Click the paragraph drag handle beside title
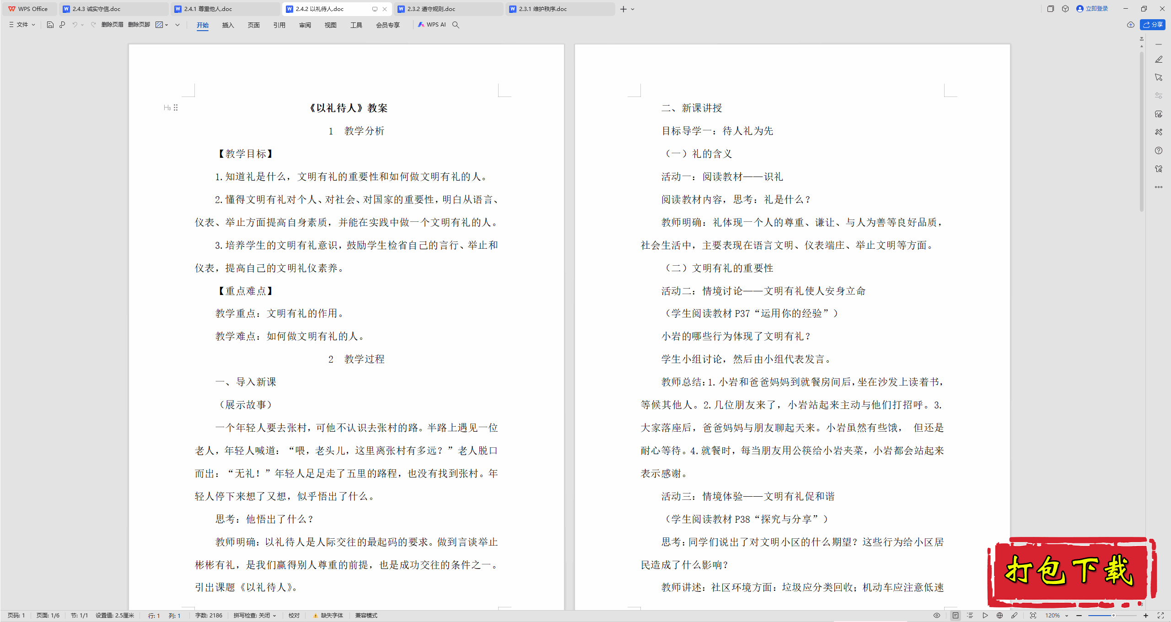This screenshot has height=622, width=1171. [x=176, y=108]
